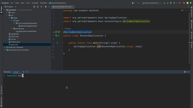Image resolution: width=193 pixels, height=108 pixels.
Task: Click the Debug bug icon in the toolbar
Action: coord(168,3)
